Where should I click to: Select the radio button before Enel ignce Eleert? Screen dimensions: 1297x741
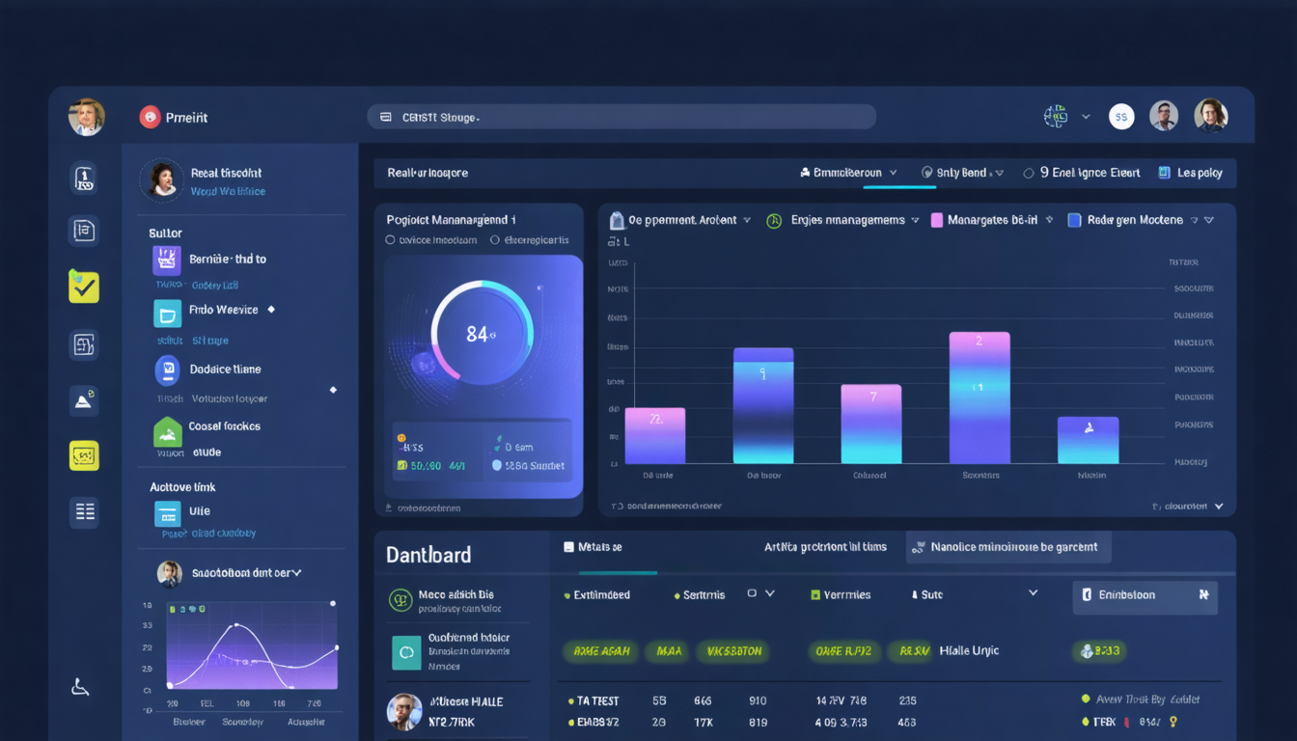[x=1029, y=173]
